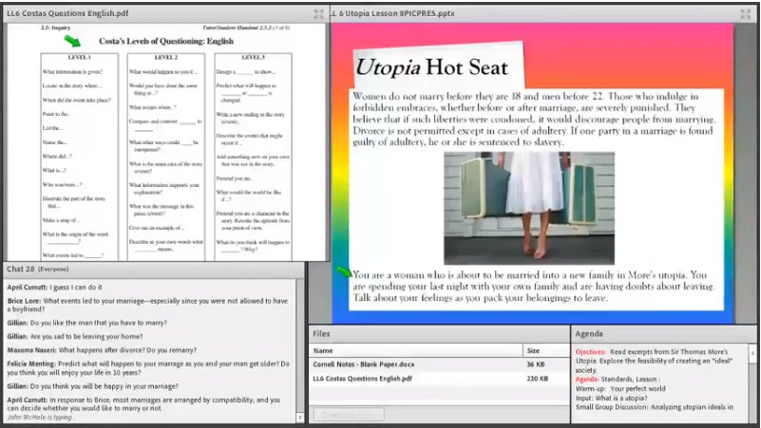Click the LEVEL 1 column header in PDF

pyautogui.click(x=79, y=57)
